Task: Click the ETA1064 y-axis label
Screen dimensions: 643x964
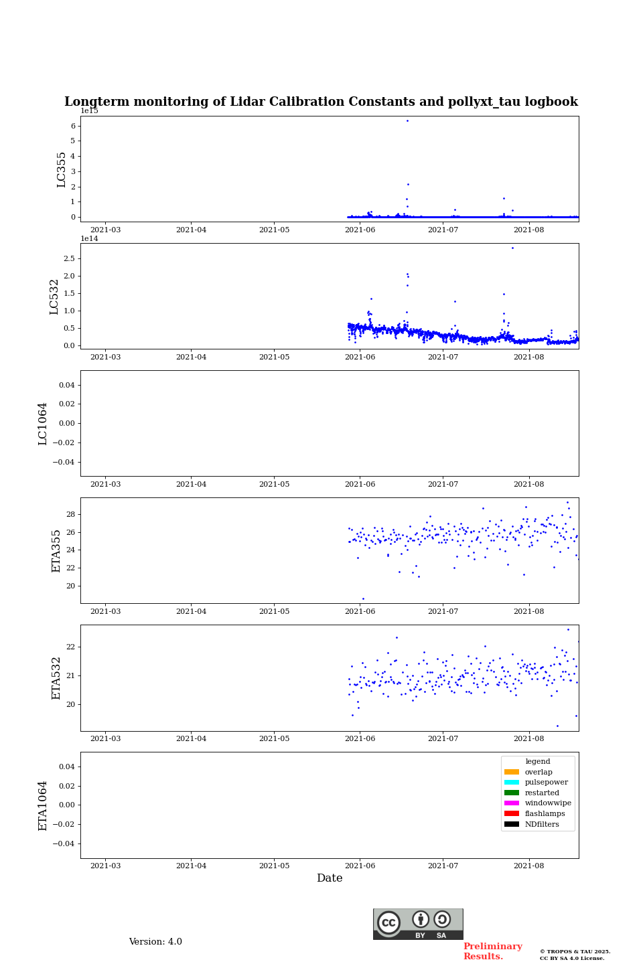Action: click(43, 805)
